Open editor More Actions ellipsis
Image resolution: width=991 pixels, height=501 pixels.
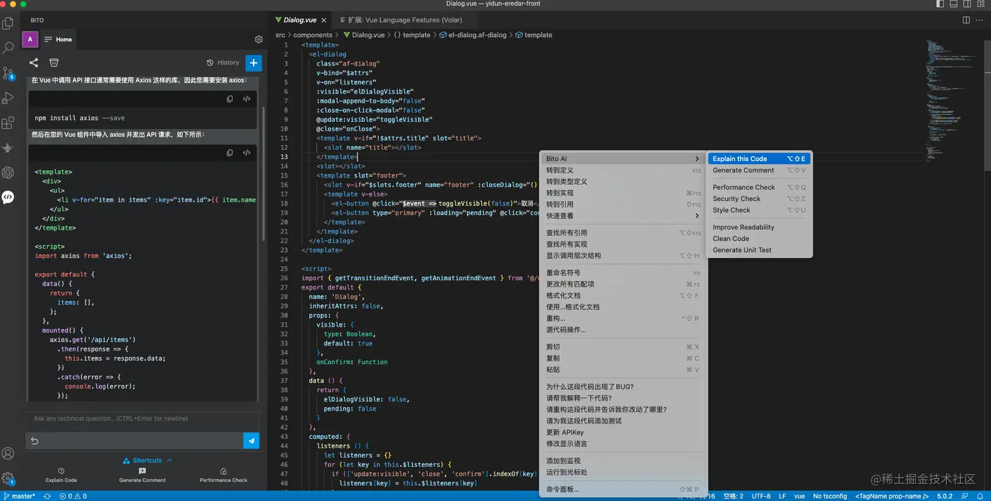[x=979, y=21]
